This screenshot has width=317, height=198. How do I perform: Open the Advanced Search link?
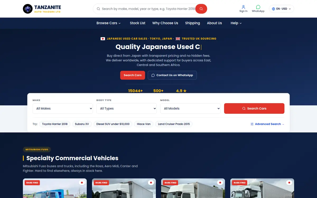click(268, 124)
